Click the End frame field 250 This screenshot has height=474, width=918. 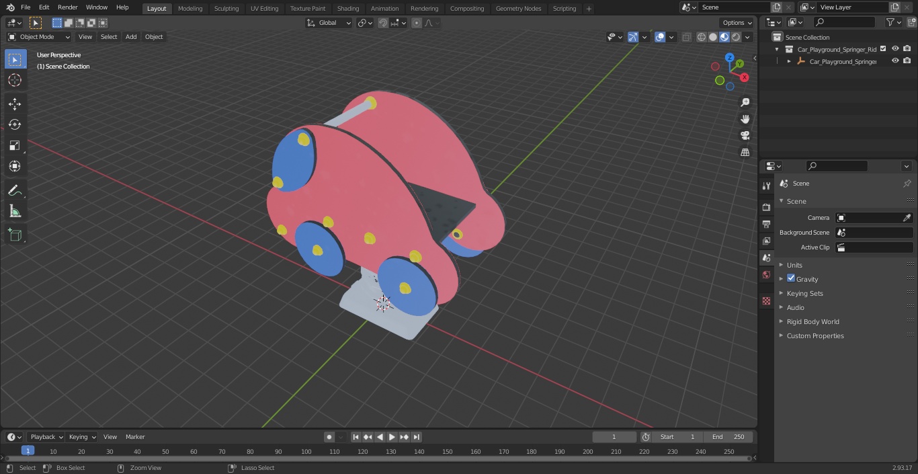(x=728, y=437)
